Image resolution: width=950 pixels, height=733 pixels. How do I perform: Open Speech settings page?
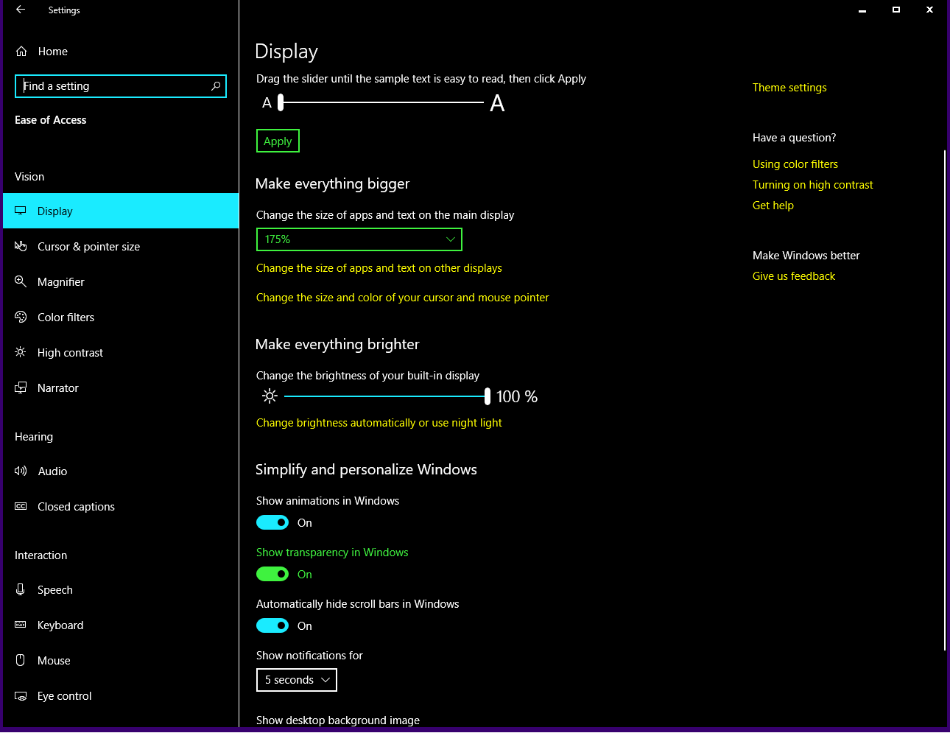tap(55, 590)
